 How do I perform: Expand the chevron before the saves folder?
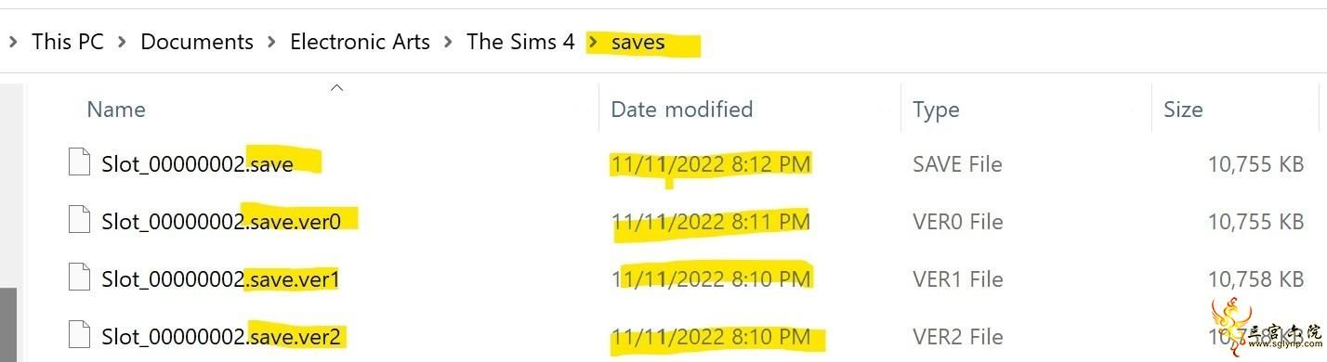click(x=594, y=42)
